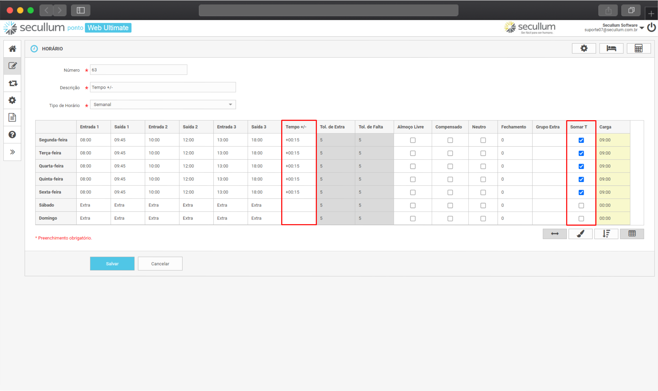Click the Somar T column header
The image size is (658, 391).
(x=578, y=127)
